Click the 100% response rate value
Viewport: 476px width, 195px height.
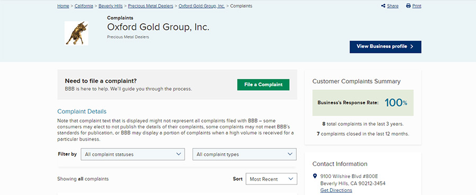pyautogui.click(x=396, y=103)
